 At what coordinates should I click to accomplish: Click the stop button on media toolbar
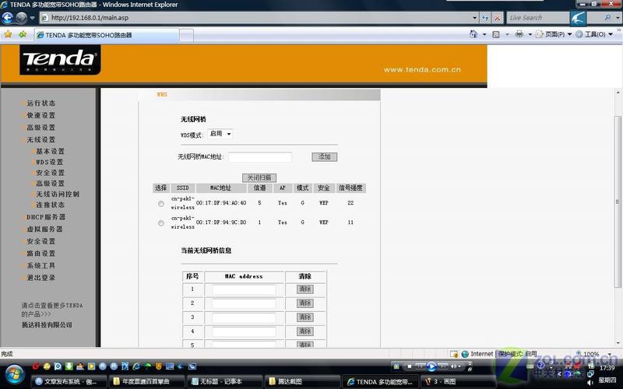point(410,366)
